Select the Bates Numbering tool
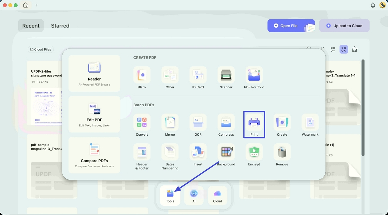The image size is (388, 215). [170, 156]
